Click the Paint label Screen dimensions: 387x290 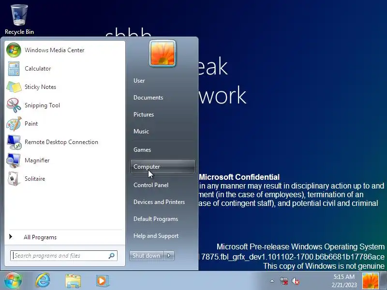pos(31,124)
